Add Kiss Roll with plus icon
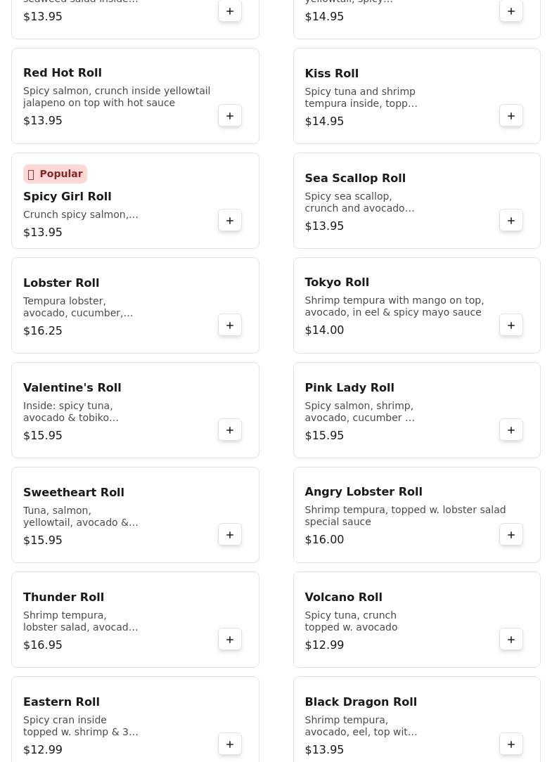 pyautogui.click(x=511, y=116)
